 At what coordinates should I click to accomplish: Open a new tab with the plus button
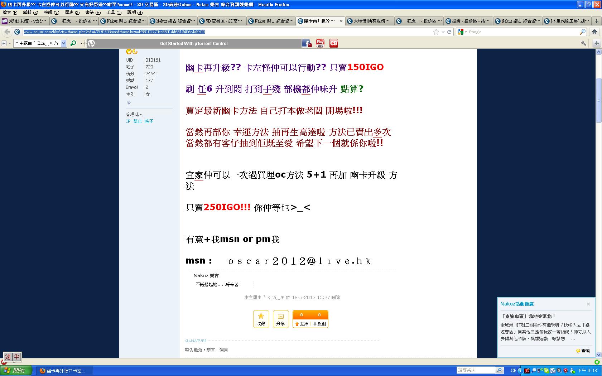point(597,21)
